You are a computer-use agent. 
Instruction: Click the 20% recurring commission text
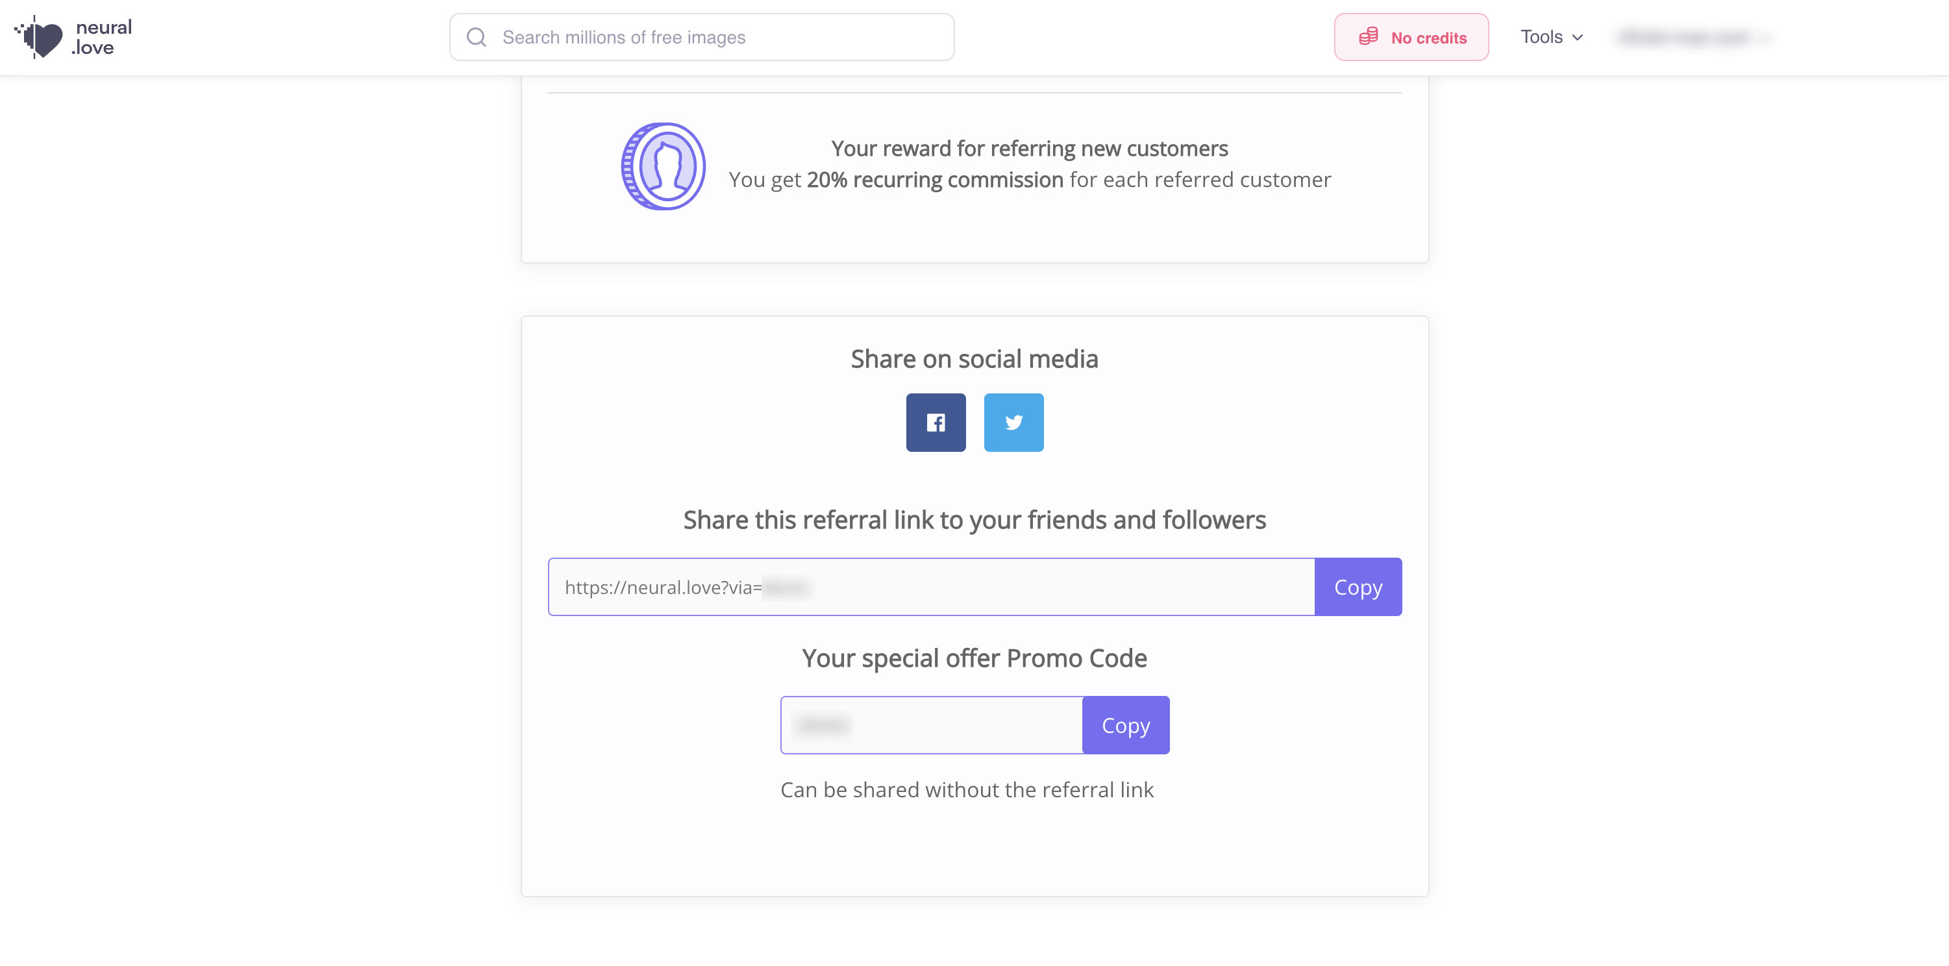pos(935,180)
